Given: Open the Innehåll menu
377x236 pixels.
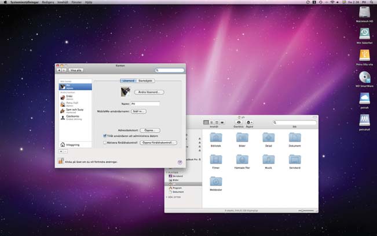Looking at the screenshot, I should coord(63,2).
